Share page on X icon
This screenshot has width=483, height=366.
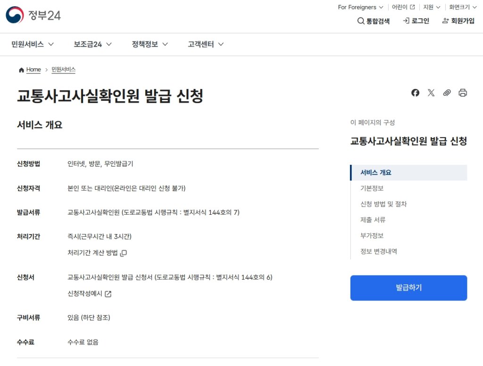click(431, 93)
